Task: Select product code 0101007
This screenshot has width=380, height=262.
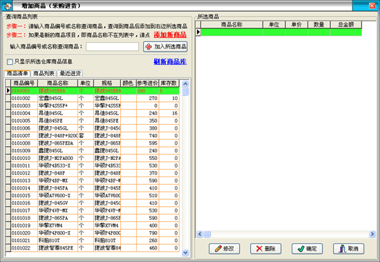Action: [21, 136]
